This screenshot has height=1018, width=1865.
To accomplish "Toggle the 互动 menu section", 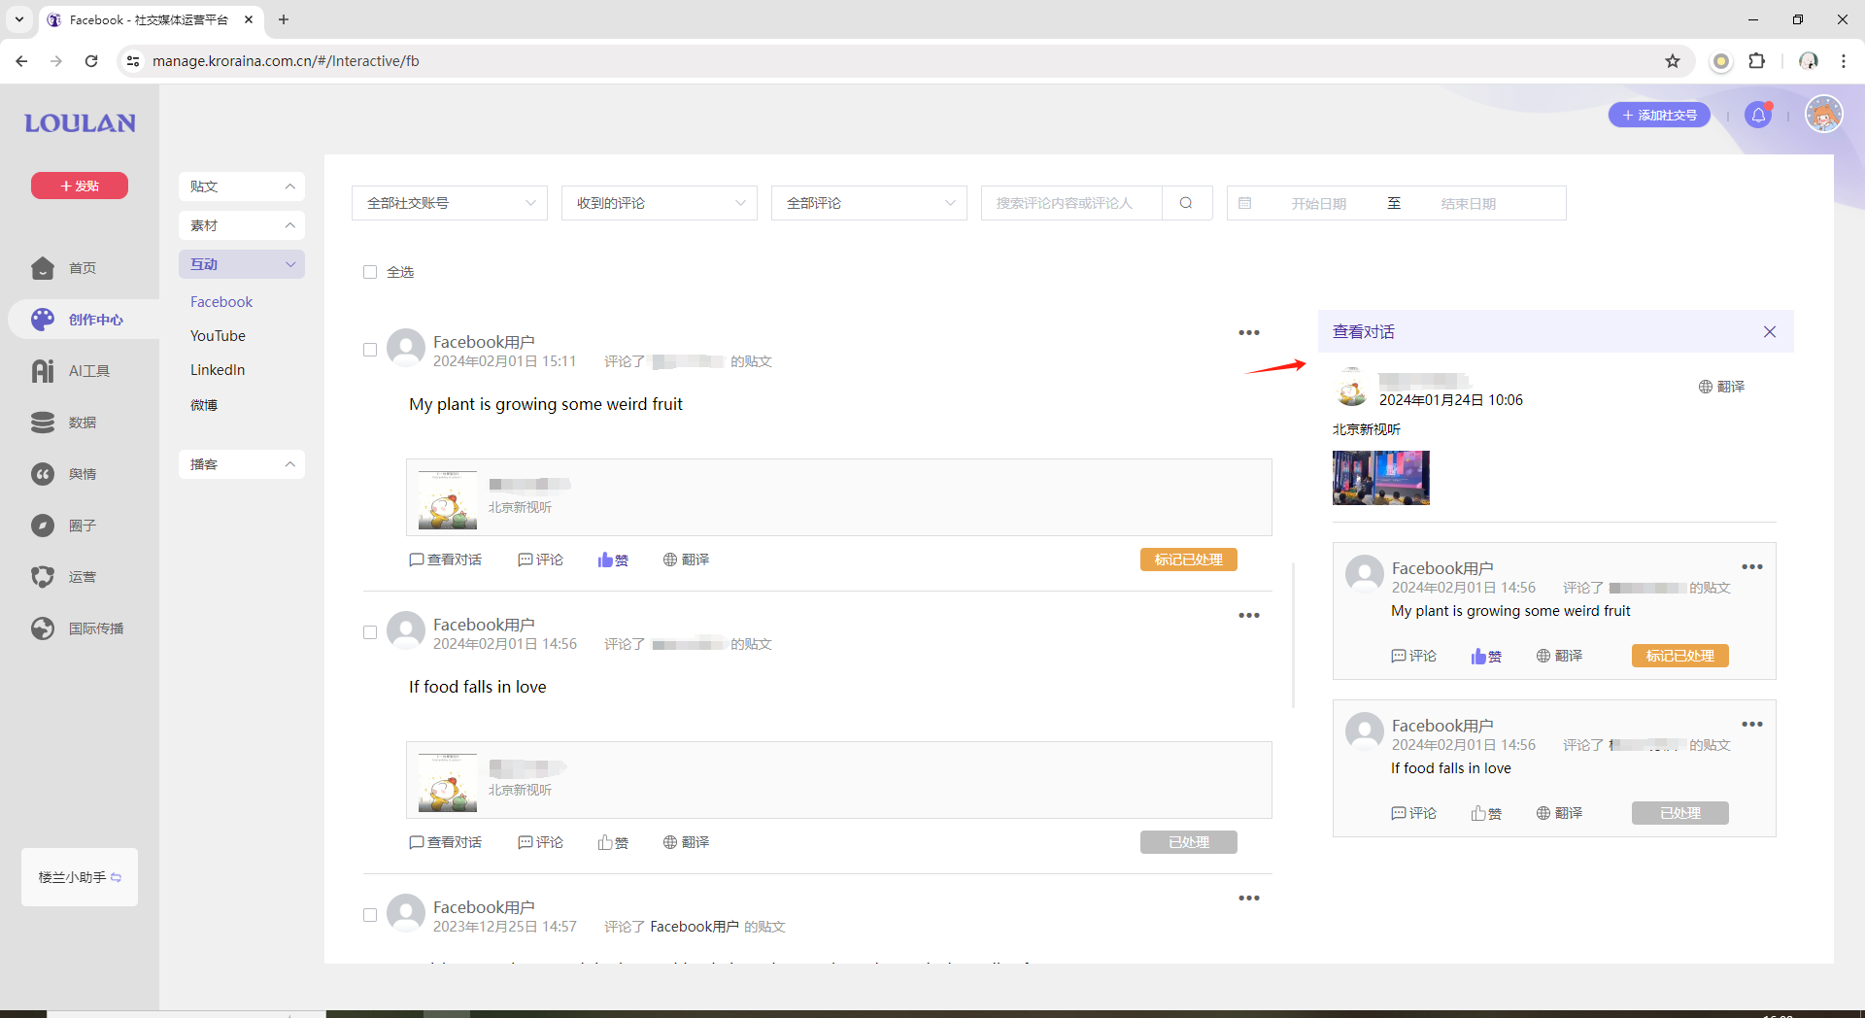I will point(242,264).
